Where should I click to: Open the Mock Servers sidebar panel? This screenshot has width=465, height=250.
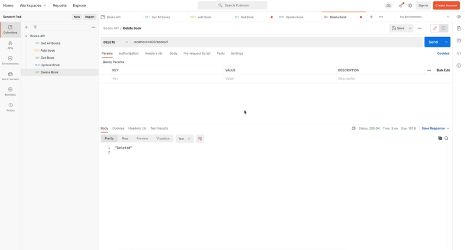10,76
